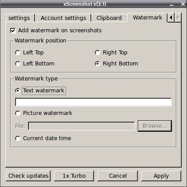This screenshot has width=187, height=187.
Task: Click Browse... for picture file
Action: tap(155, 126)
